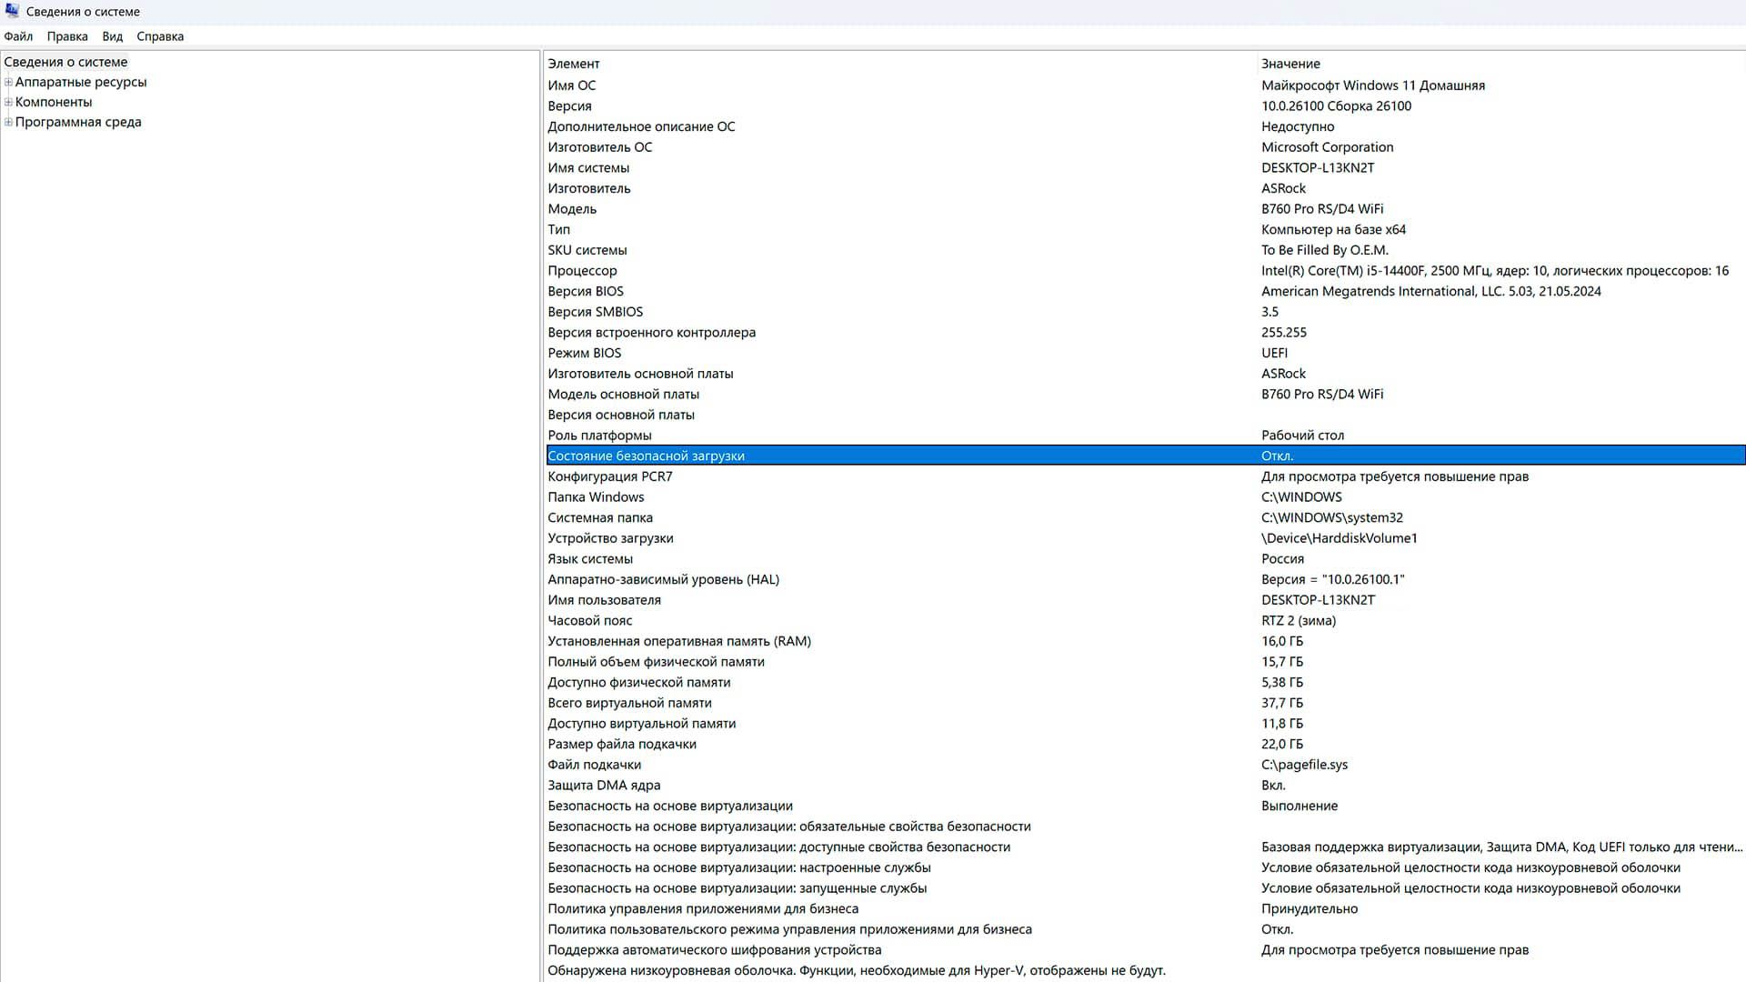Open the Вид menu
Viewport: 1746px width, 982px height.
[x=112, y=36]
